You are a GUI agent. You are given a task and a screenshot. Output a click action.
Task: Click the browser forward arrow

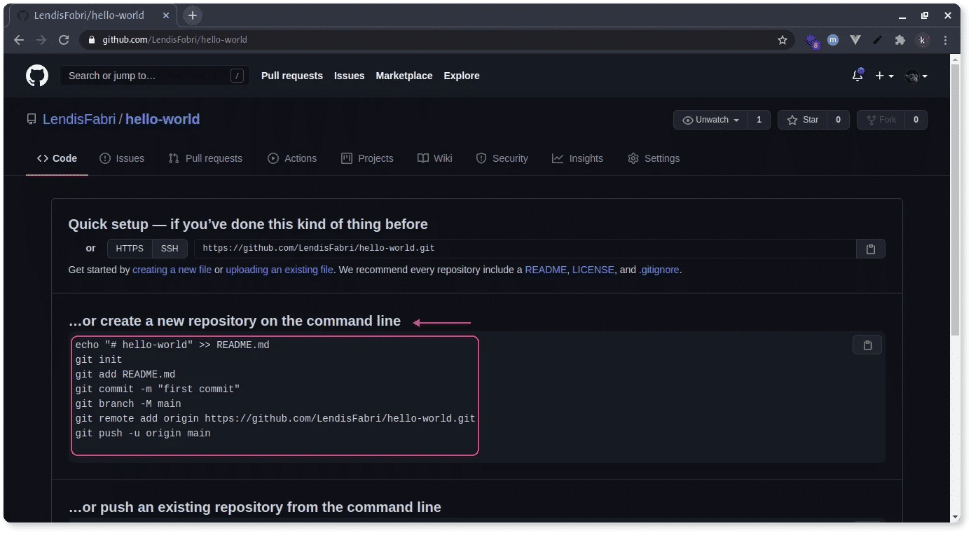pos(41,40)
